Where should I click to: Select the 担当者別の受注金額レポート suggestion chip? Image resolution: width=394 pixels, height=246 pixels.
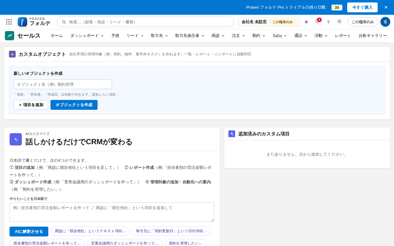(47, 243)
